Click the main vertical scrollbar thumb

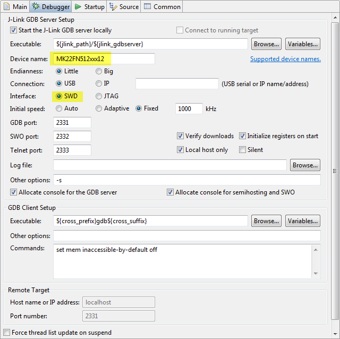pos(335,171)
